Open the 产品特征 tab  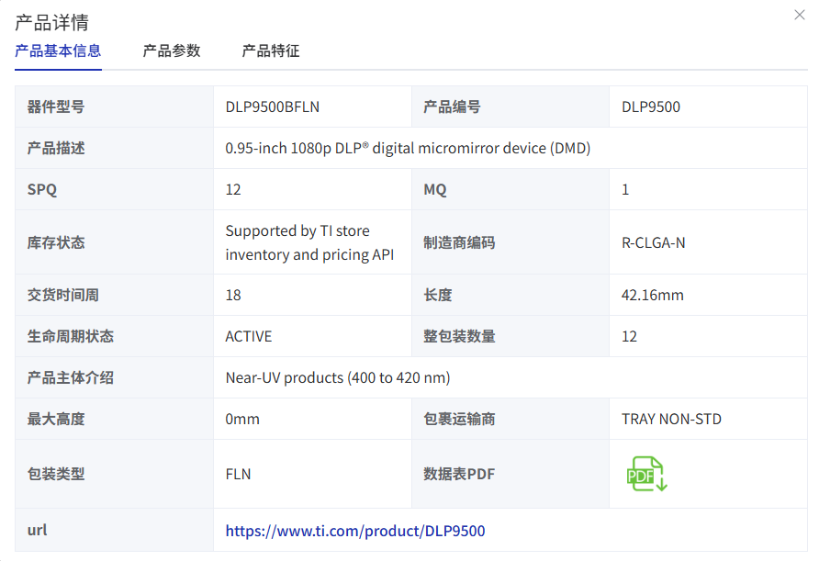click(271, 50)
